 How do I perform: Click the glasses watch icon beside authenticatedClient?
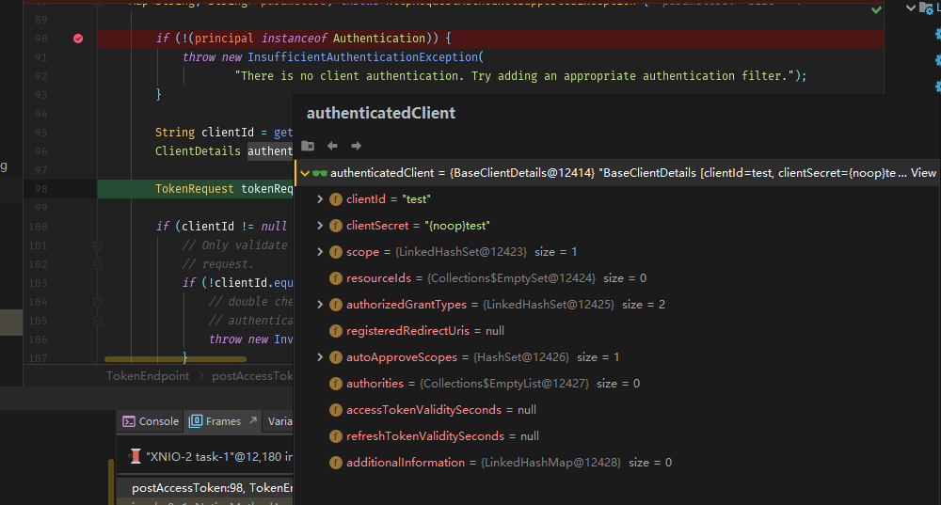(x=320, y=173)
